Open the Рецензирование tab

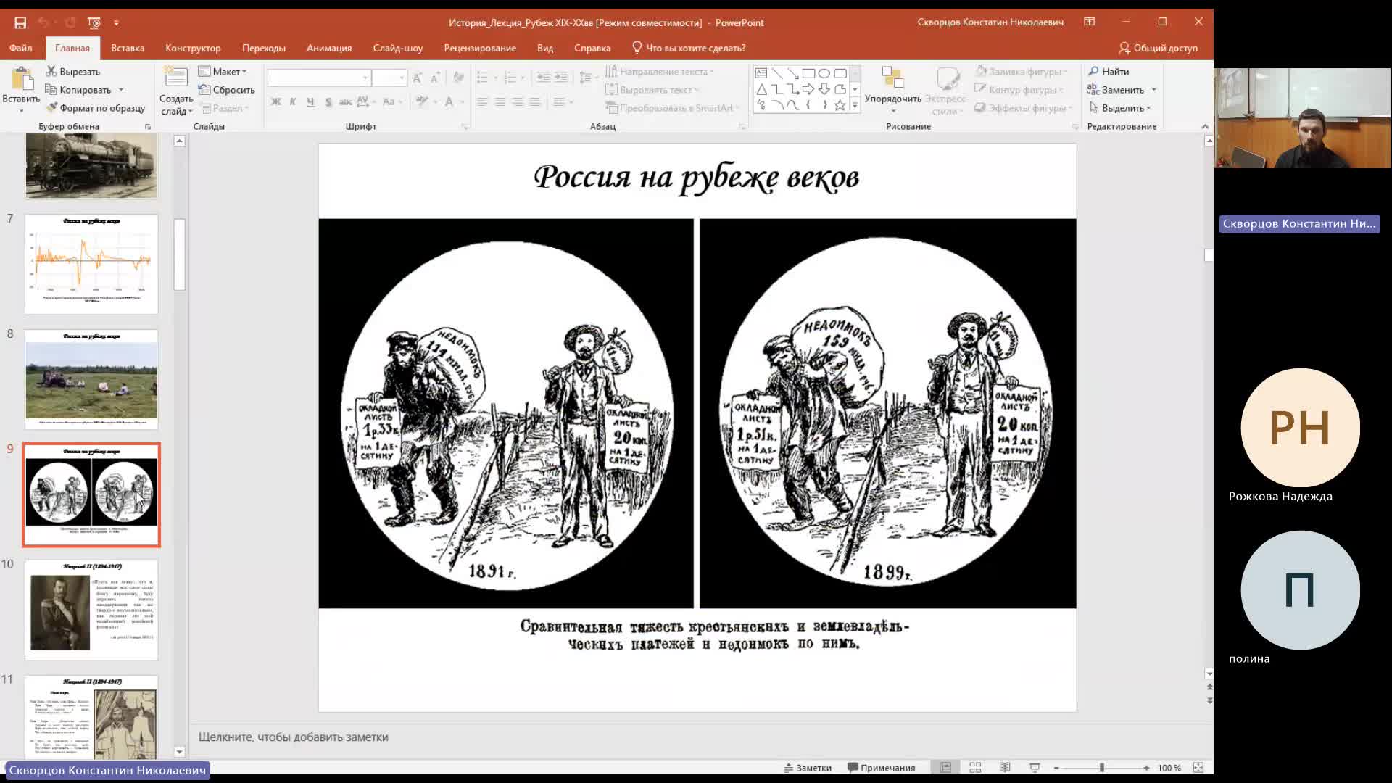coord(480,48)
